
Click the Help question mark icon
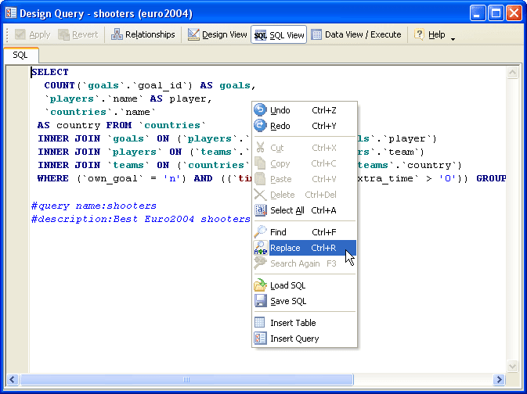pos(419,34)
